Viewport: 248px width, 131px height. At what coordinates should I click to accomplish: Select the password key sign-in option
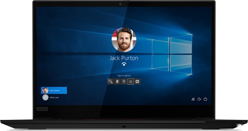click(x=110, y=82)
